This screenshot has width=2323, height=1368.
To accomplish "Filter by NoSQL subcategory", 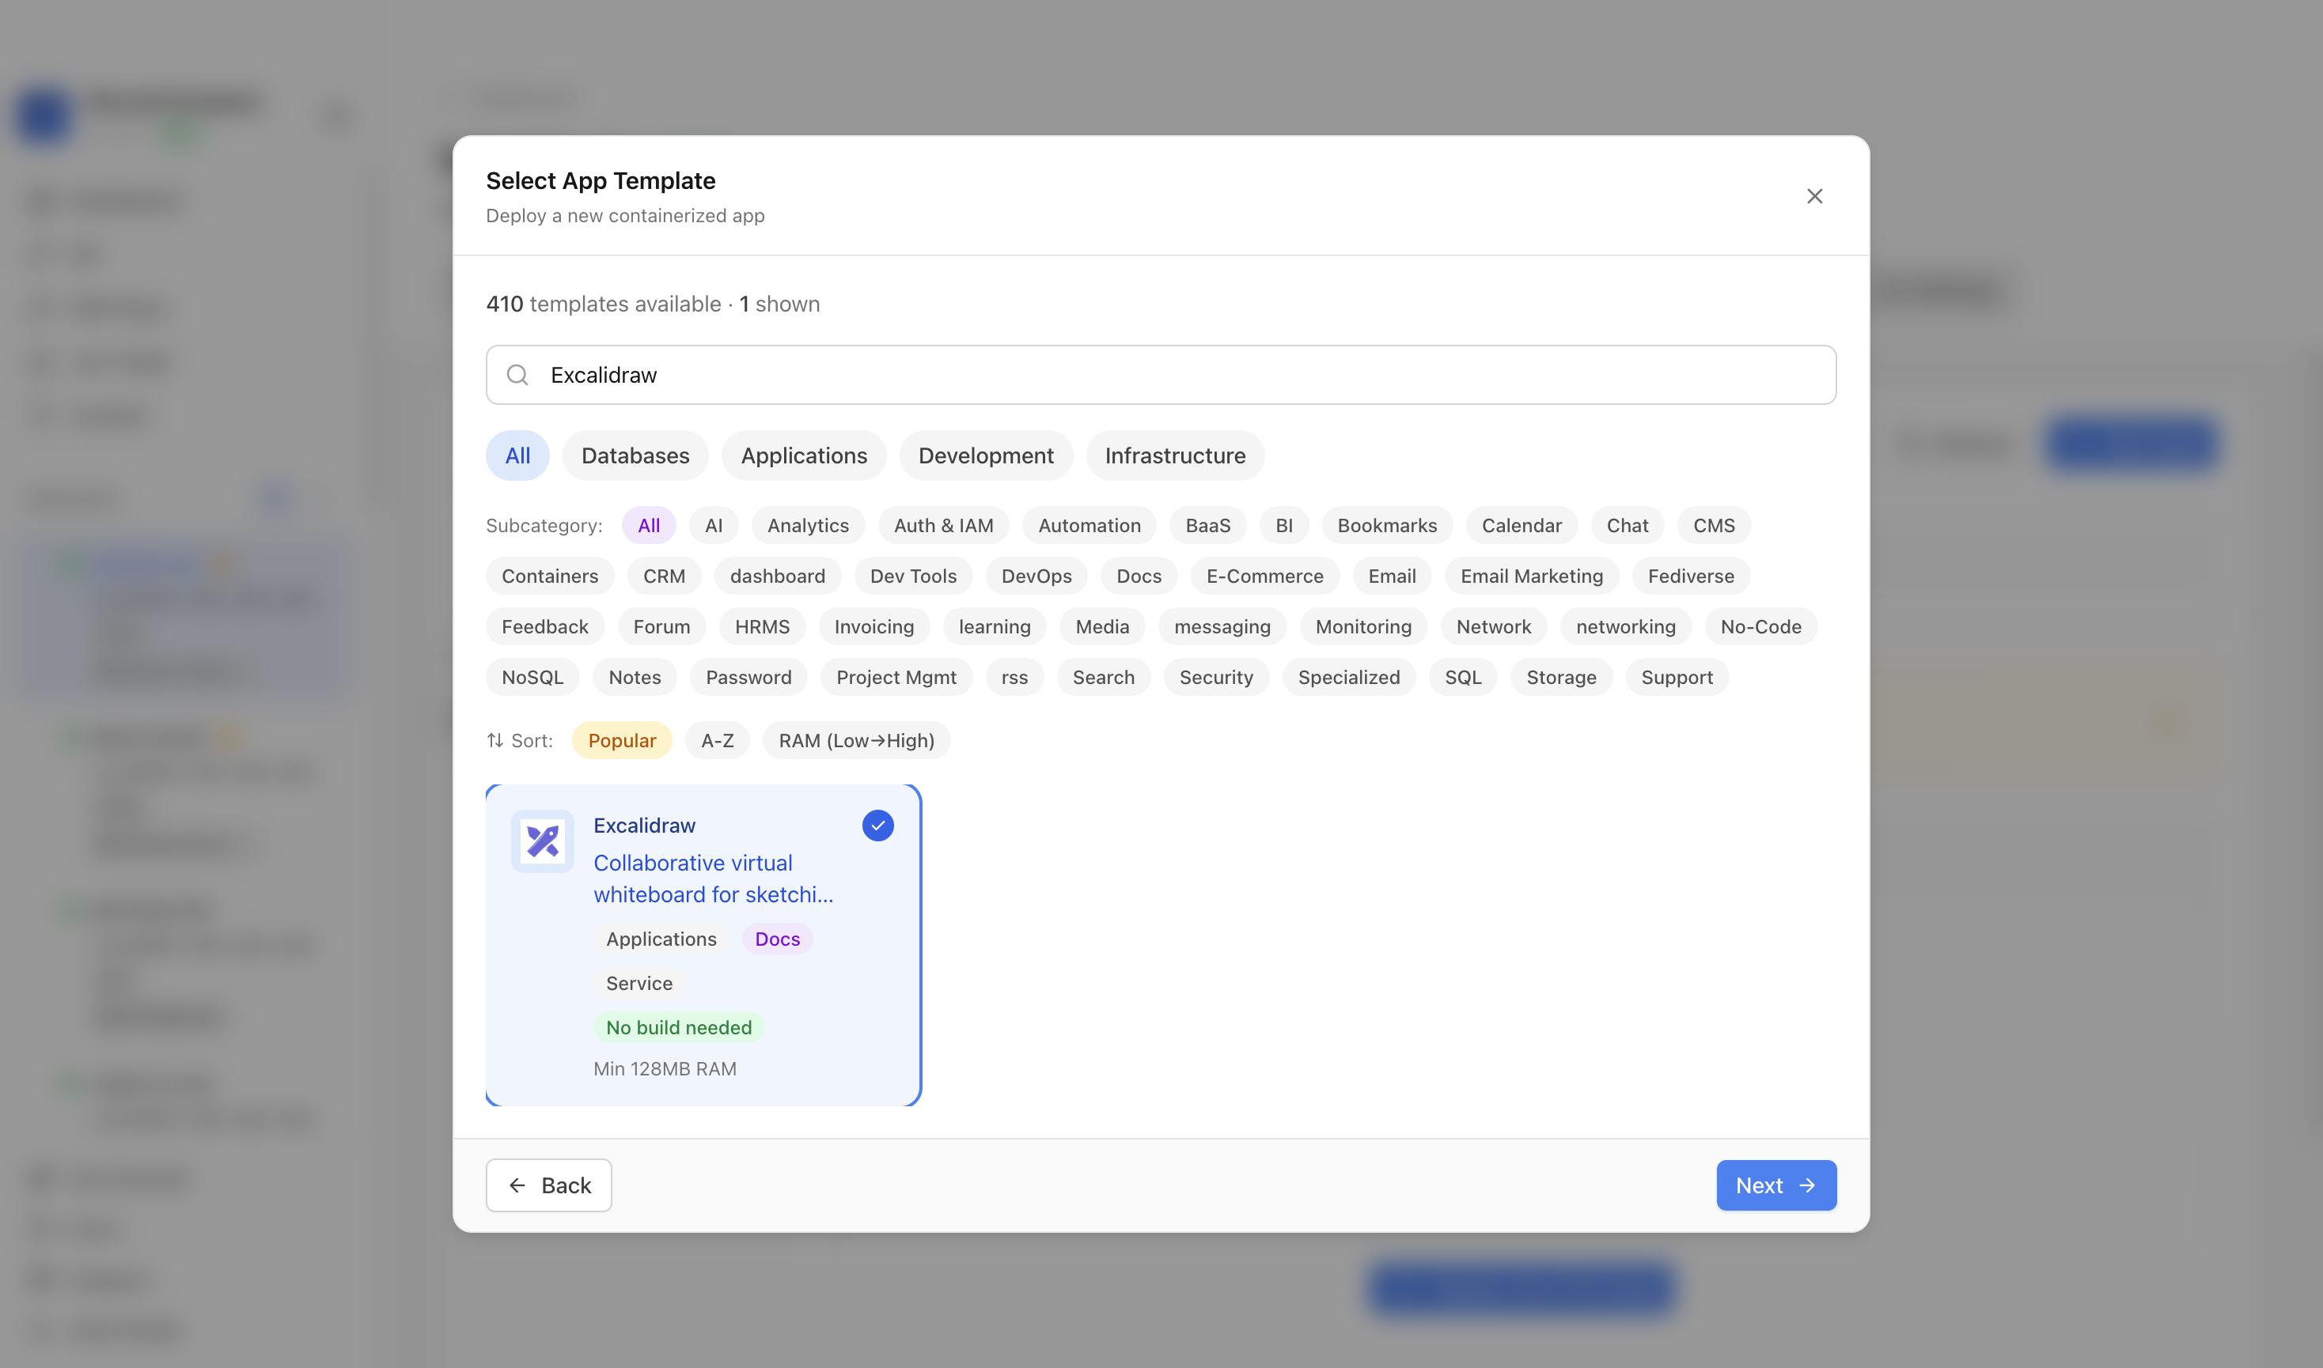I will coord(532,678).
